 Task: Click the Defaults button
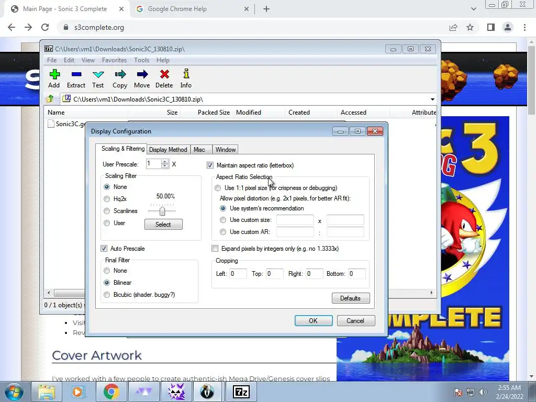point(350,298)
